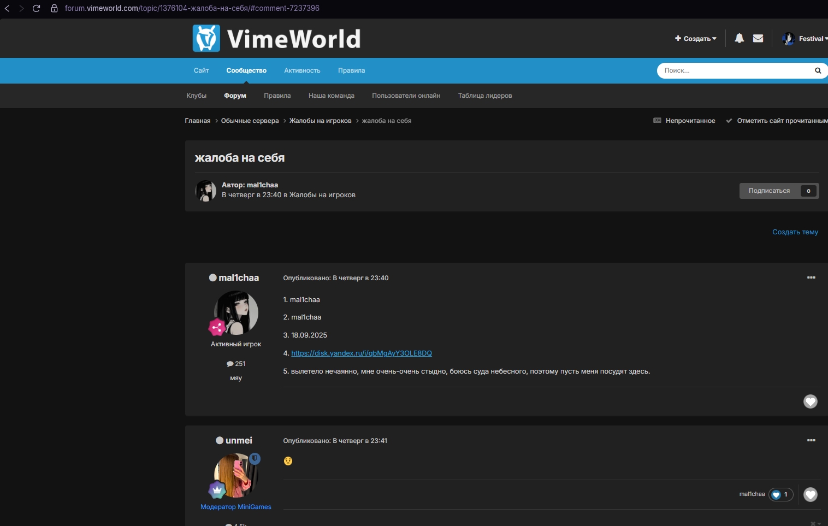Click the Создать тему link
828x526 pixels.
pos(795,232)
